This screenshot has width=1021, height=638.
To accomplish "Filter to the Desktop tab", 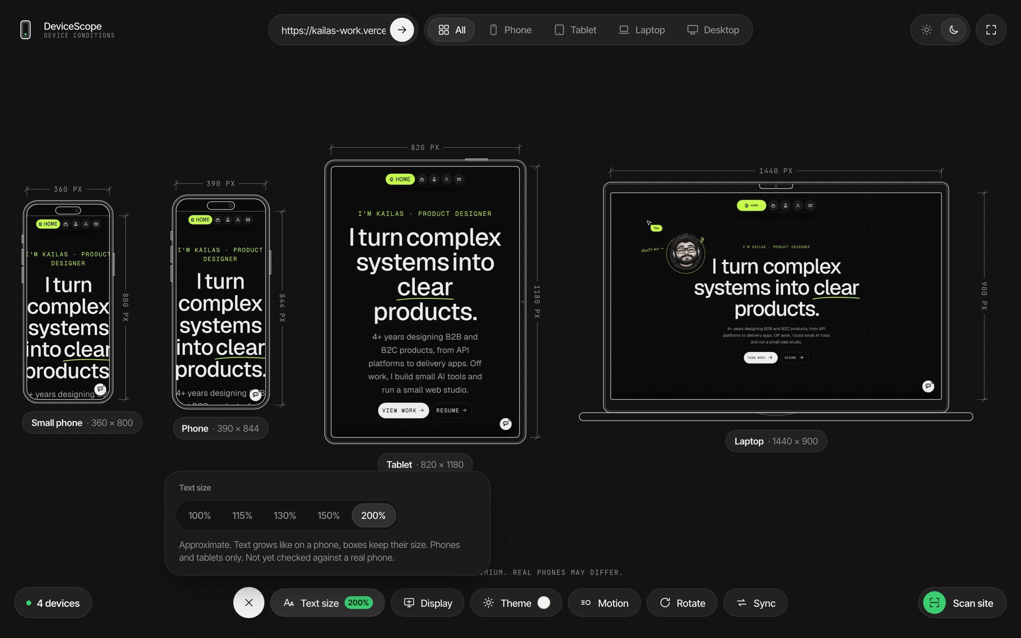I will pos(713,30).
